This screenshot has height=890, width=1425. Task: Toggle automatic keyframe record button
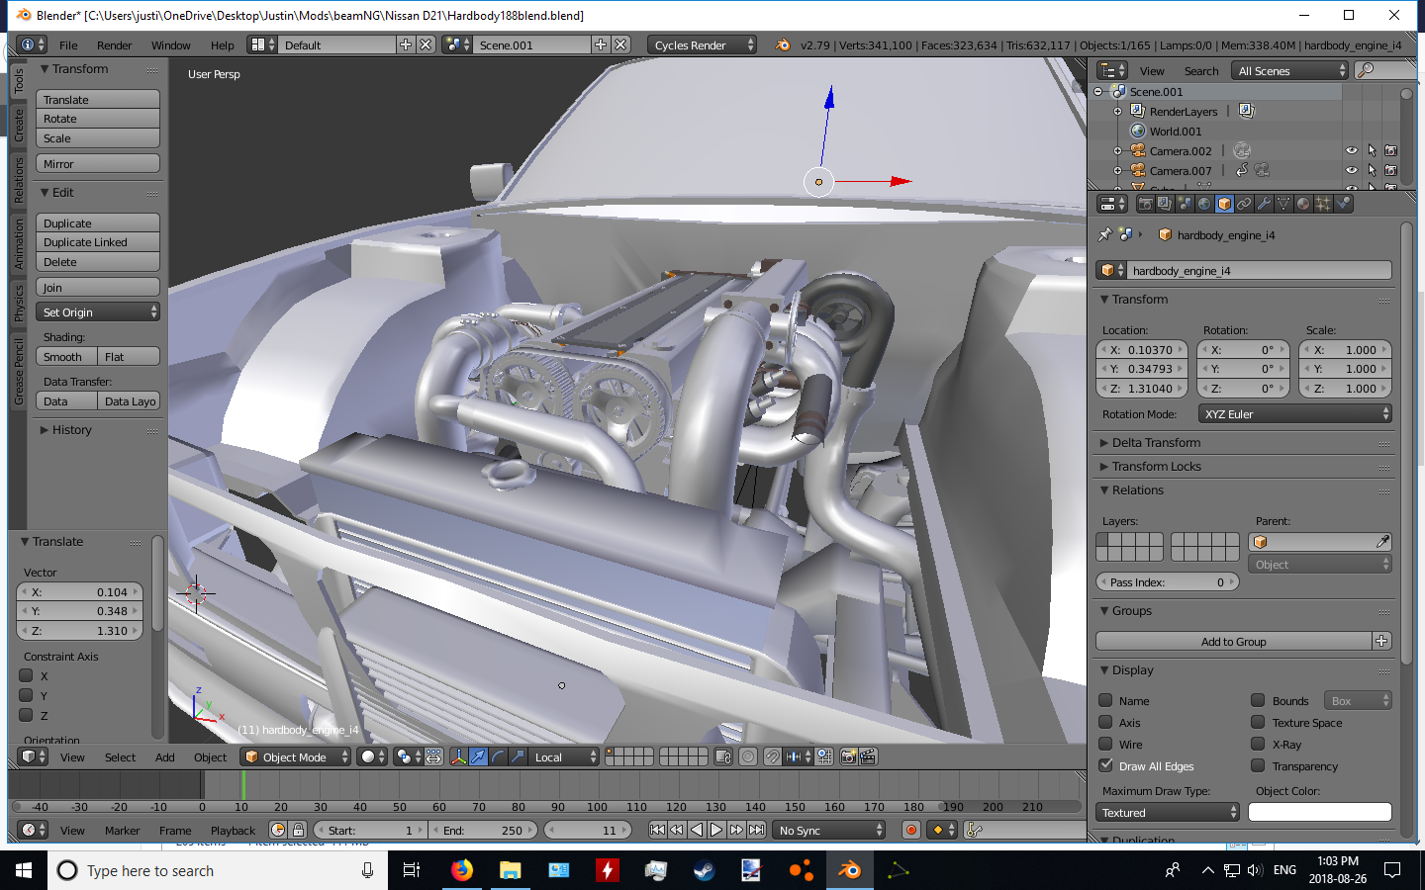(911, 830)
